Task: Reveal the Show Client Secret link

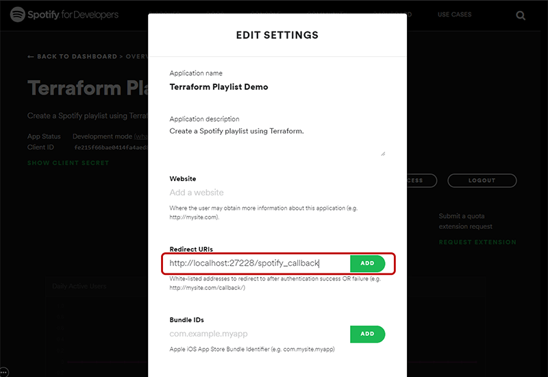Action: click(x=68, y=163)
